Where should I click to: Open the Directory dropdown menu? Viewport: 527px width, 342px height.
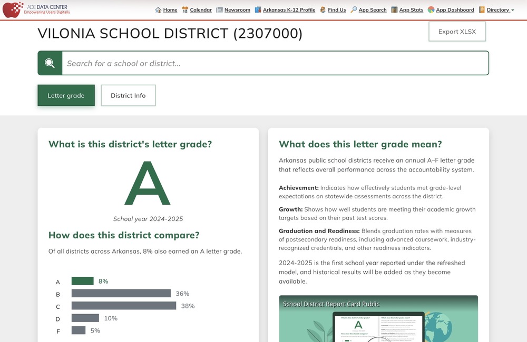(495, 9)
